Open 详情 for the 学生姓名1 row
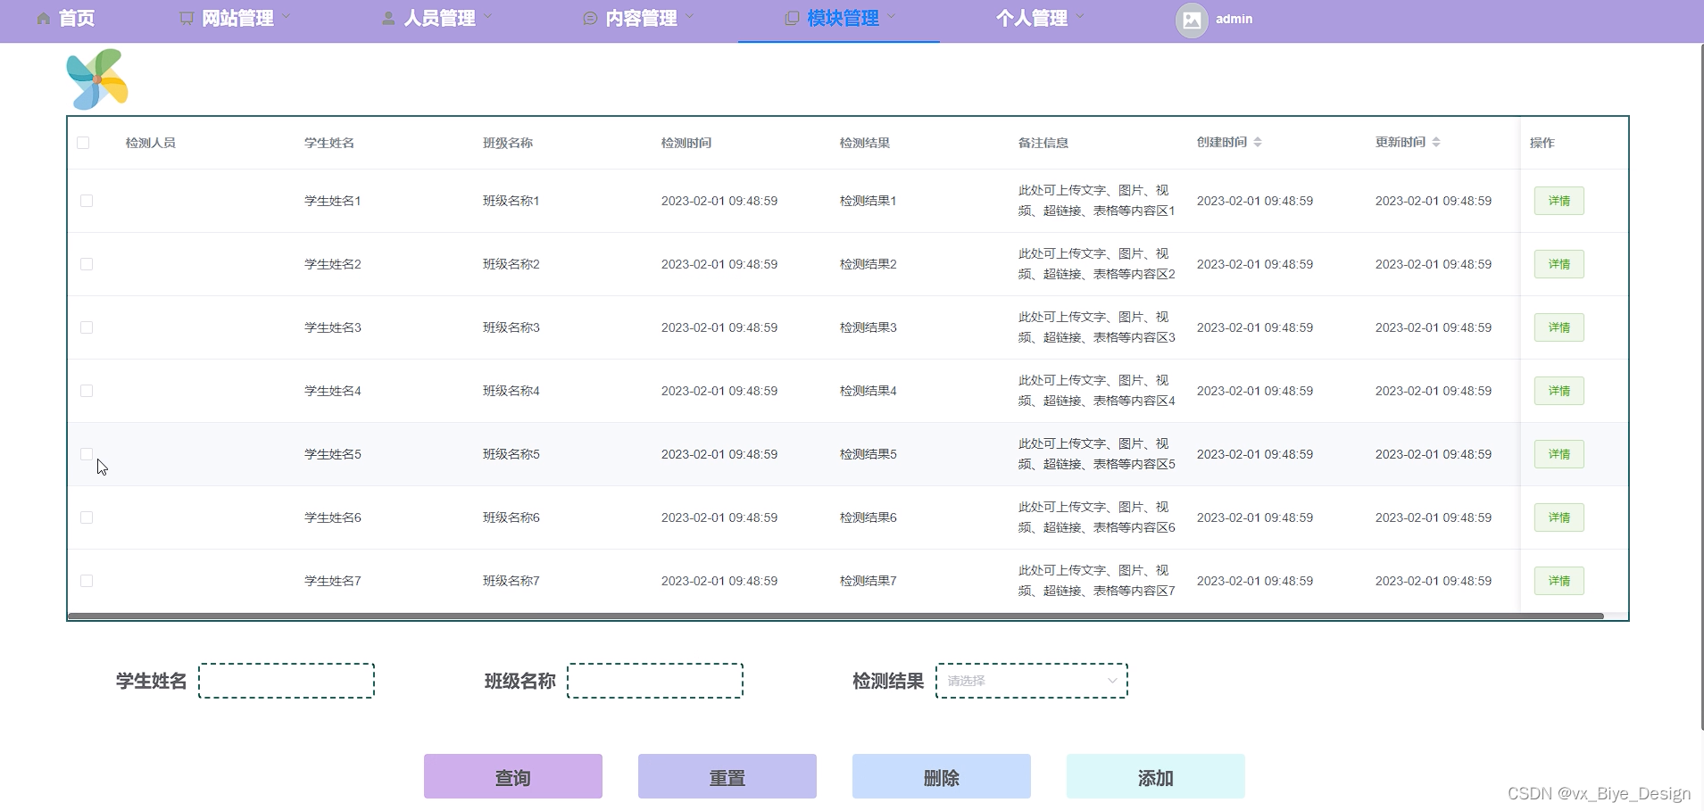The height and width of the screenshot is (811, 1704). (1559, 201)
